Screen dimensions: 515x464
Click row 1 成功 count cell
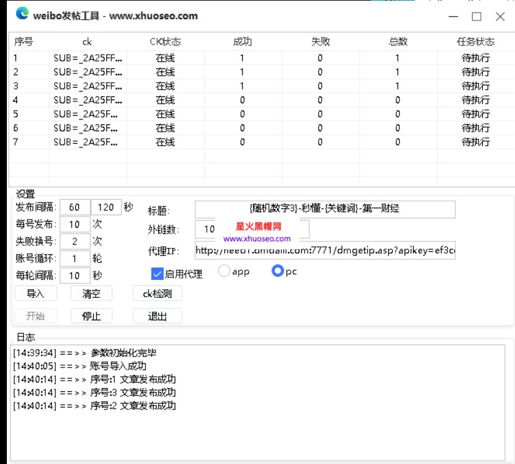(x=242, y=58)
